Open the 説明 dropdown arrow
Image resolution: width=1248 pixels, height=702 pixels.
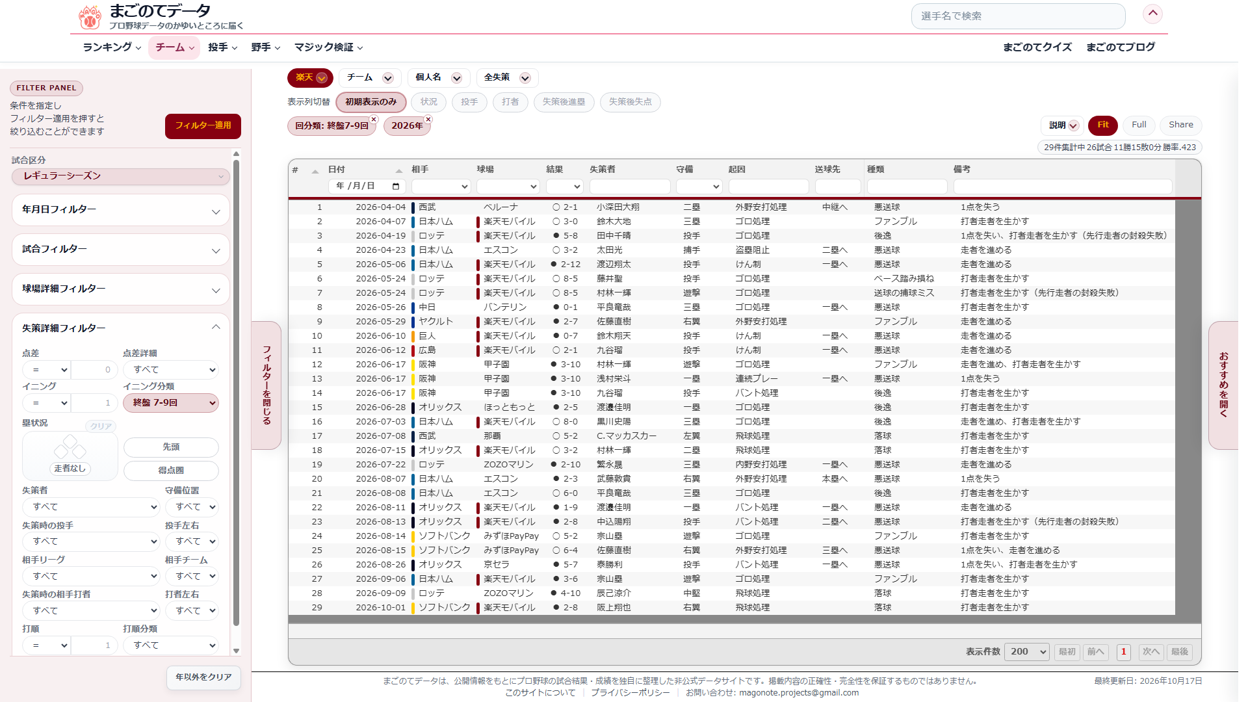(x=1073, y=125)
